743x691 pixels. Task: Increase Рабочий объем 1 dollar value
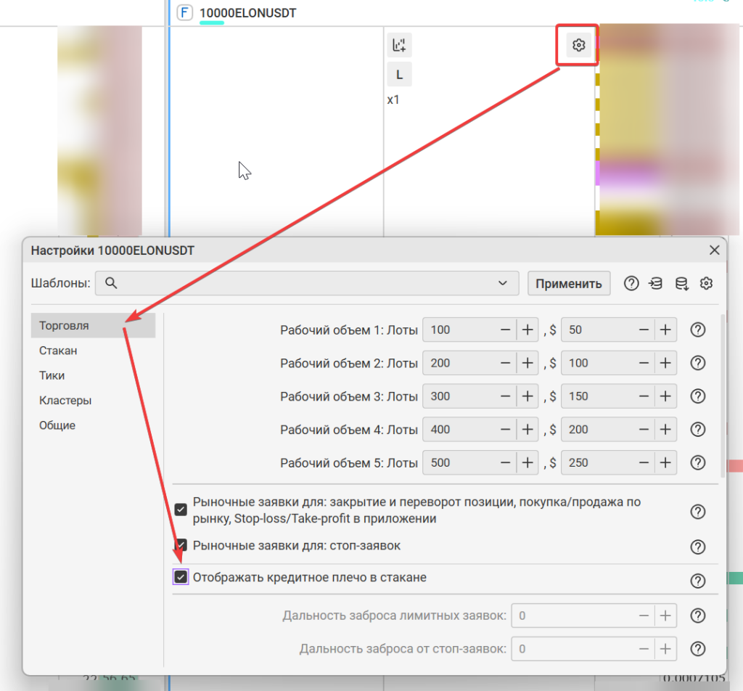(665, 330)
